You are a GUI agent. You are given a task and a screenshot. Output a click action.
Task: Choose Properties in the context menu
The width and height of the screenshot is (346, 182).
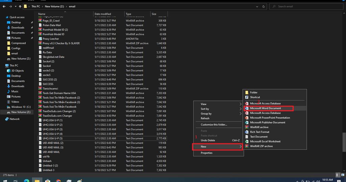click(x=219, y=153)
